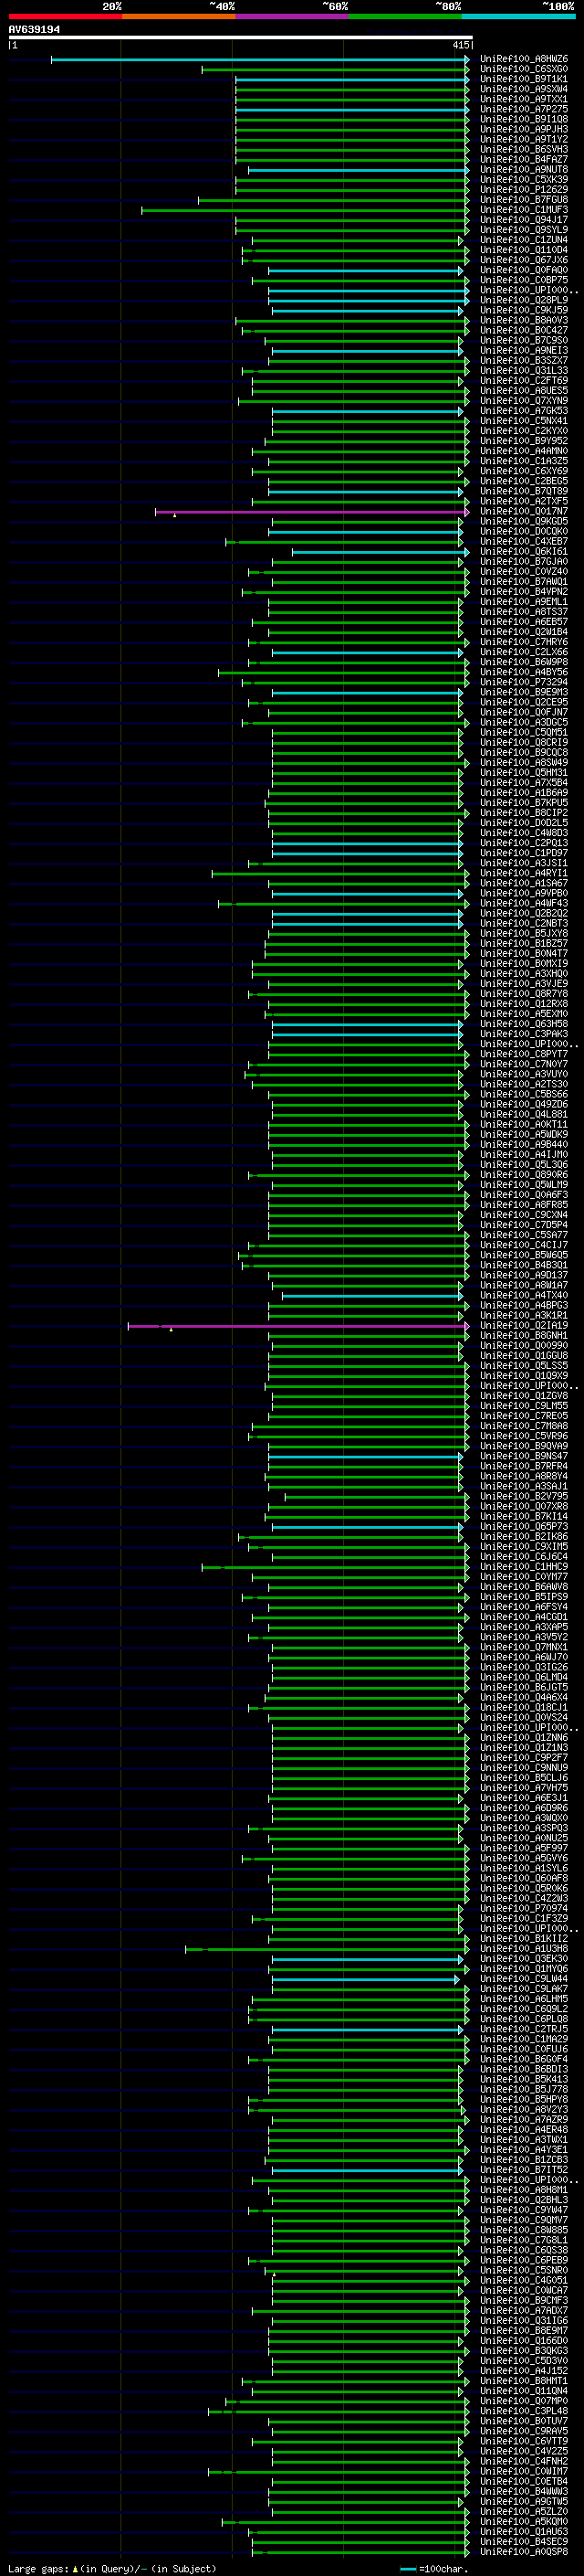Click the green alignment bar of UniRef100_C1MUF3

(305, 210)
